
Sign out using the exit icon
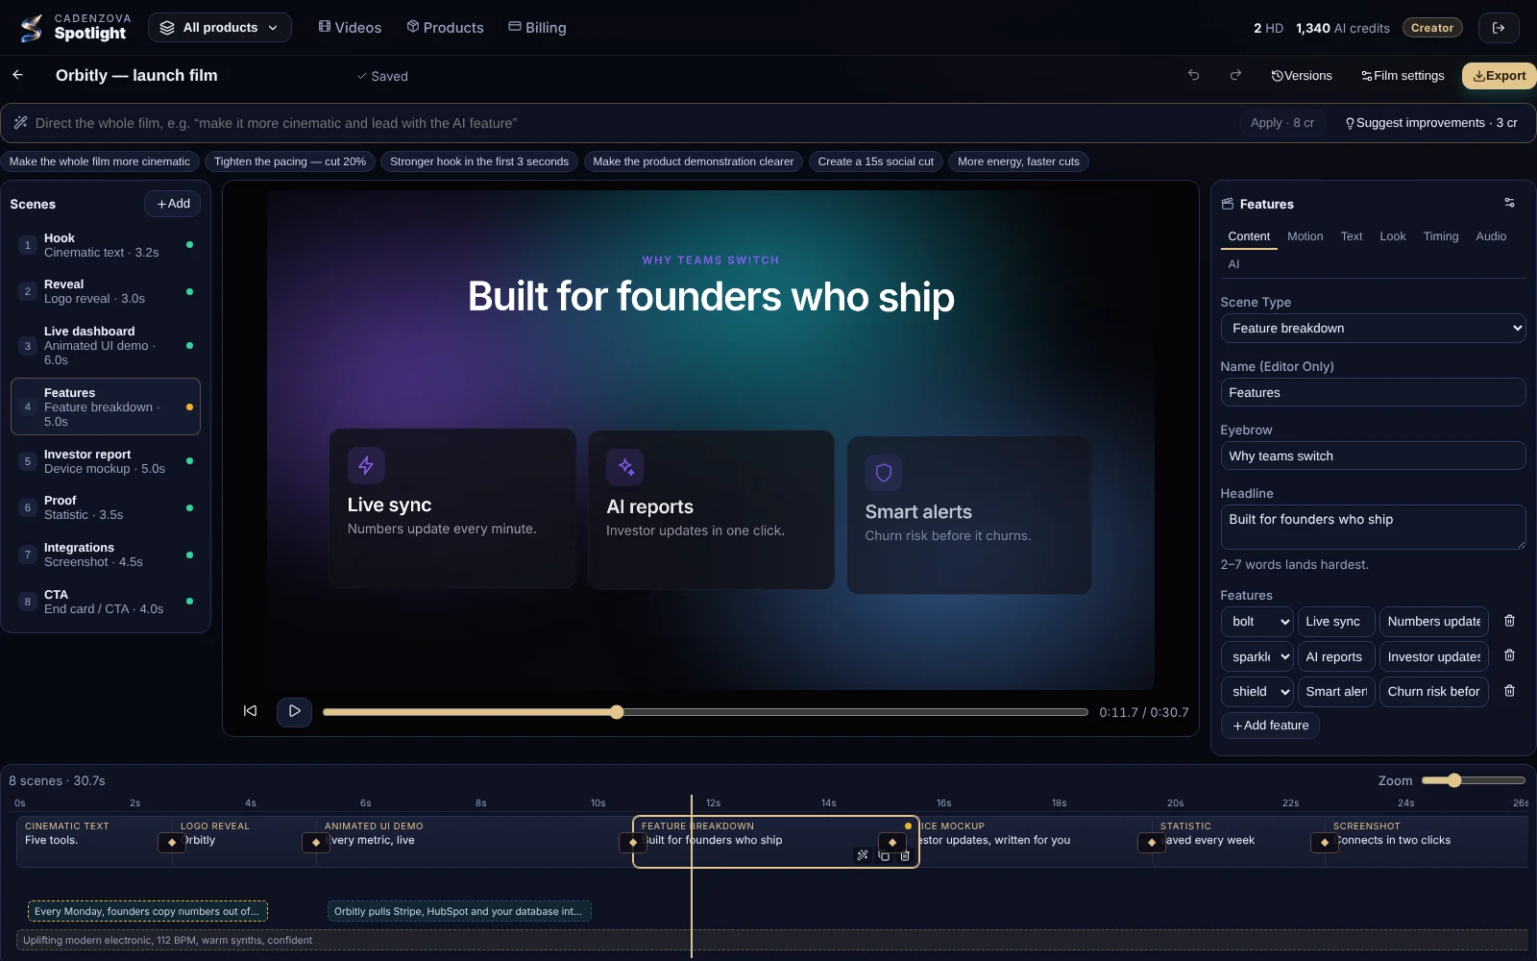[1499, 28]
